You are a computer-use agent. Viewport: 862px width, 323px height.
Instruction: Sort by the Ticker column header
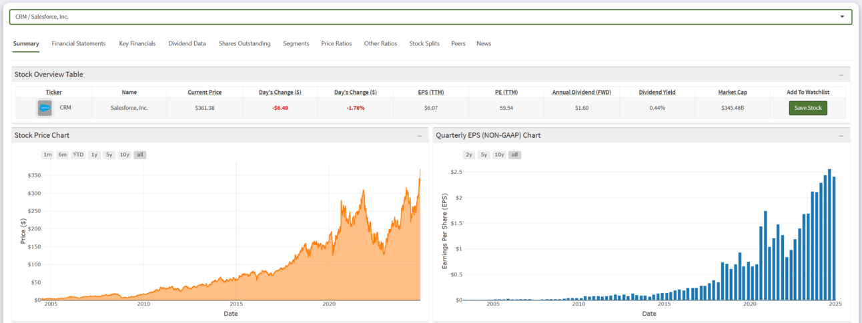point(53,93)
